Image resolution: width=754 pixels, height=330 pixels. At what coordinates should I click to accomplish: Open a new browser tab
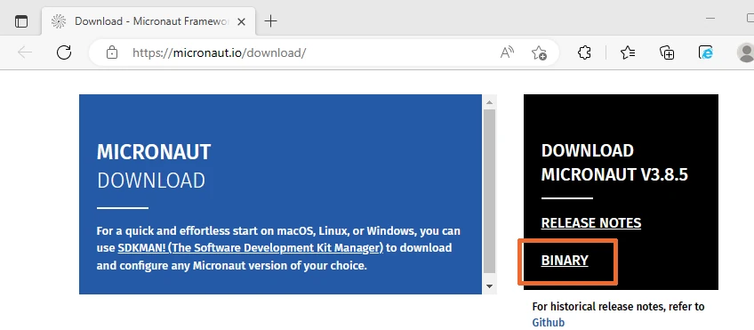270,21
